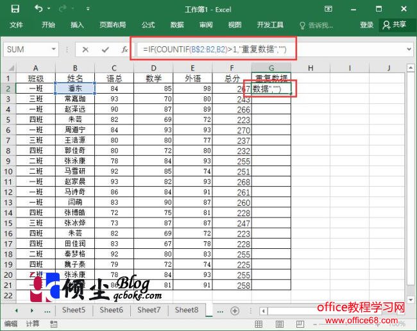The height and width of the screenshot is (331, 417).
Task: Open Ribbon Display Options icon
Action: click(x=328, y=9)
